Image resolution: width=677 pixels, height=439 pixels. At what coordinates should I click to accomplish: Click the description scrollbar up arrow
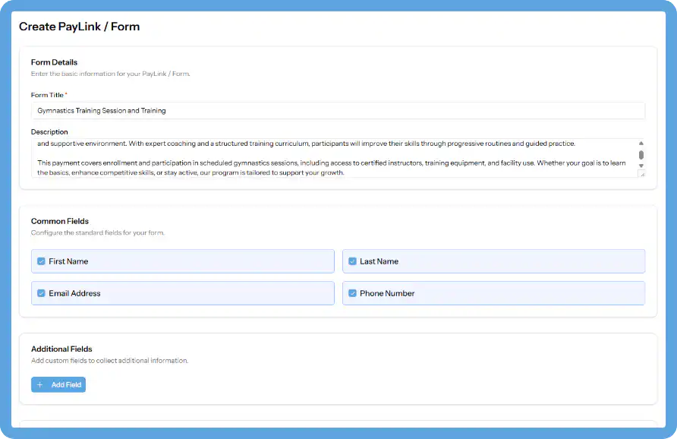(x=641, y=142)
